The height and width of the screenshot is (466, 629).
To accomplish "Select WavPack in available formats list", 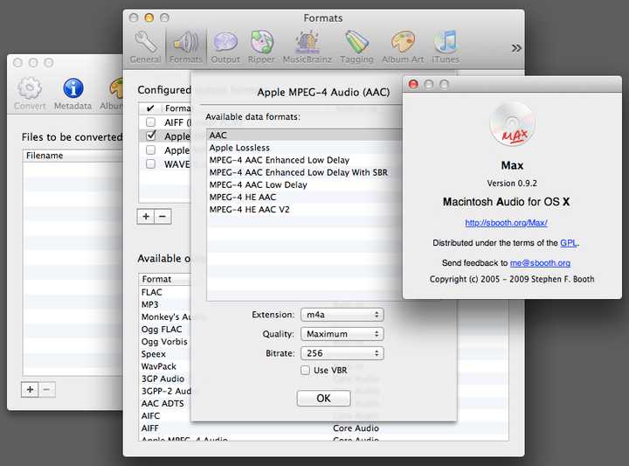I will (x=164, y=366).
